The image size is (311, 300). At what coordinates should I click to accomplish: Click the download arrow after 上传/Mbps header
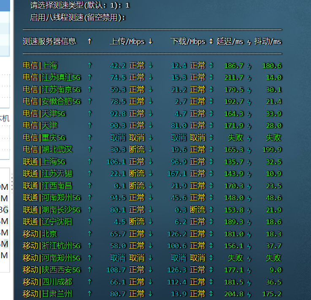click(150, 41)
